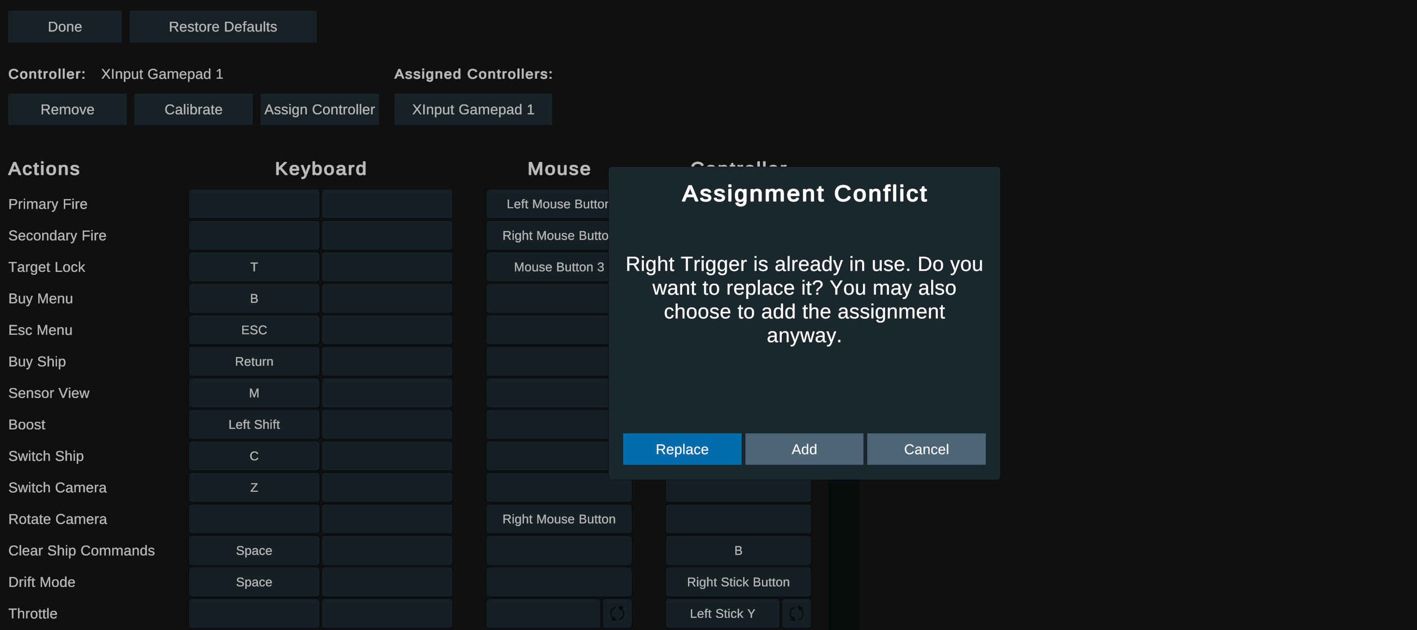Open controller calibration
This screenshot has height=630, width=1417.
(193, 109)
